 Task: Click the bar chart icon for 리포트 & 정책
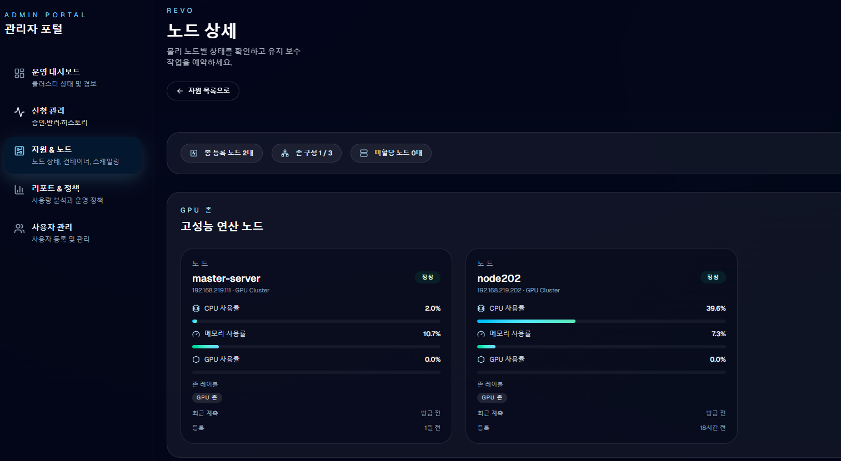coord(18,189)
